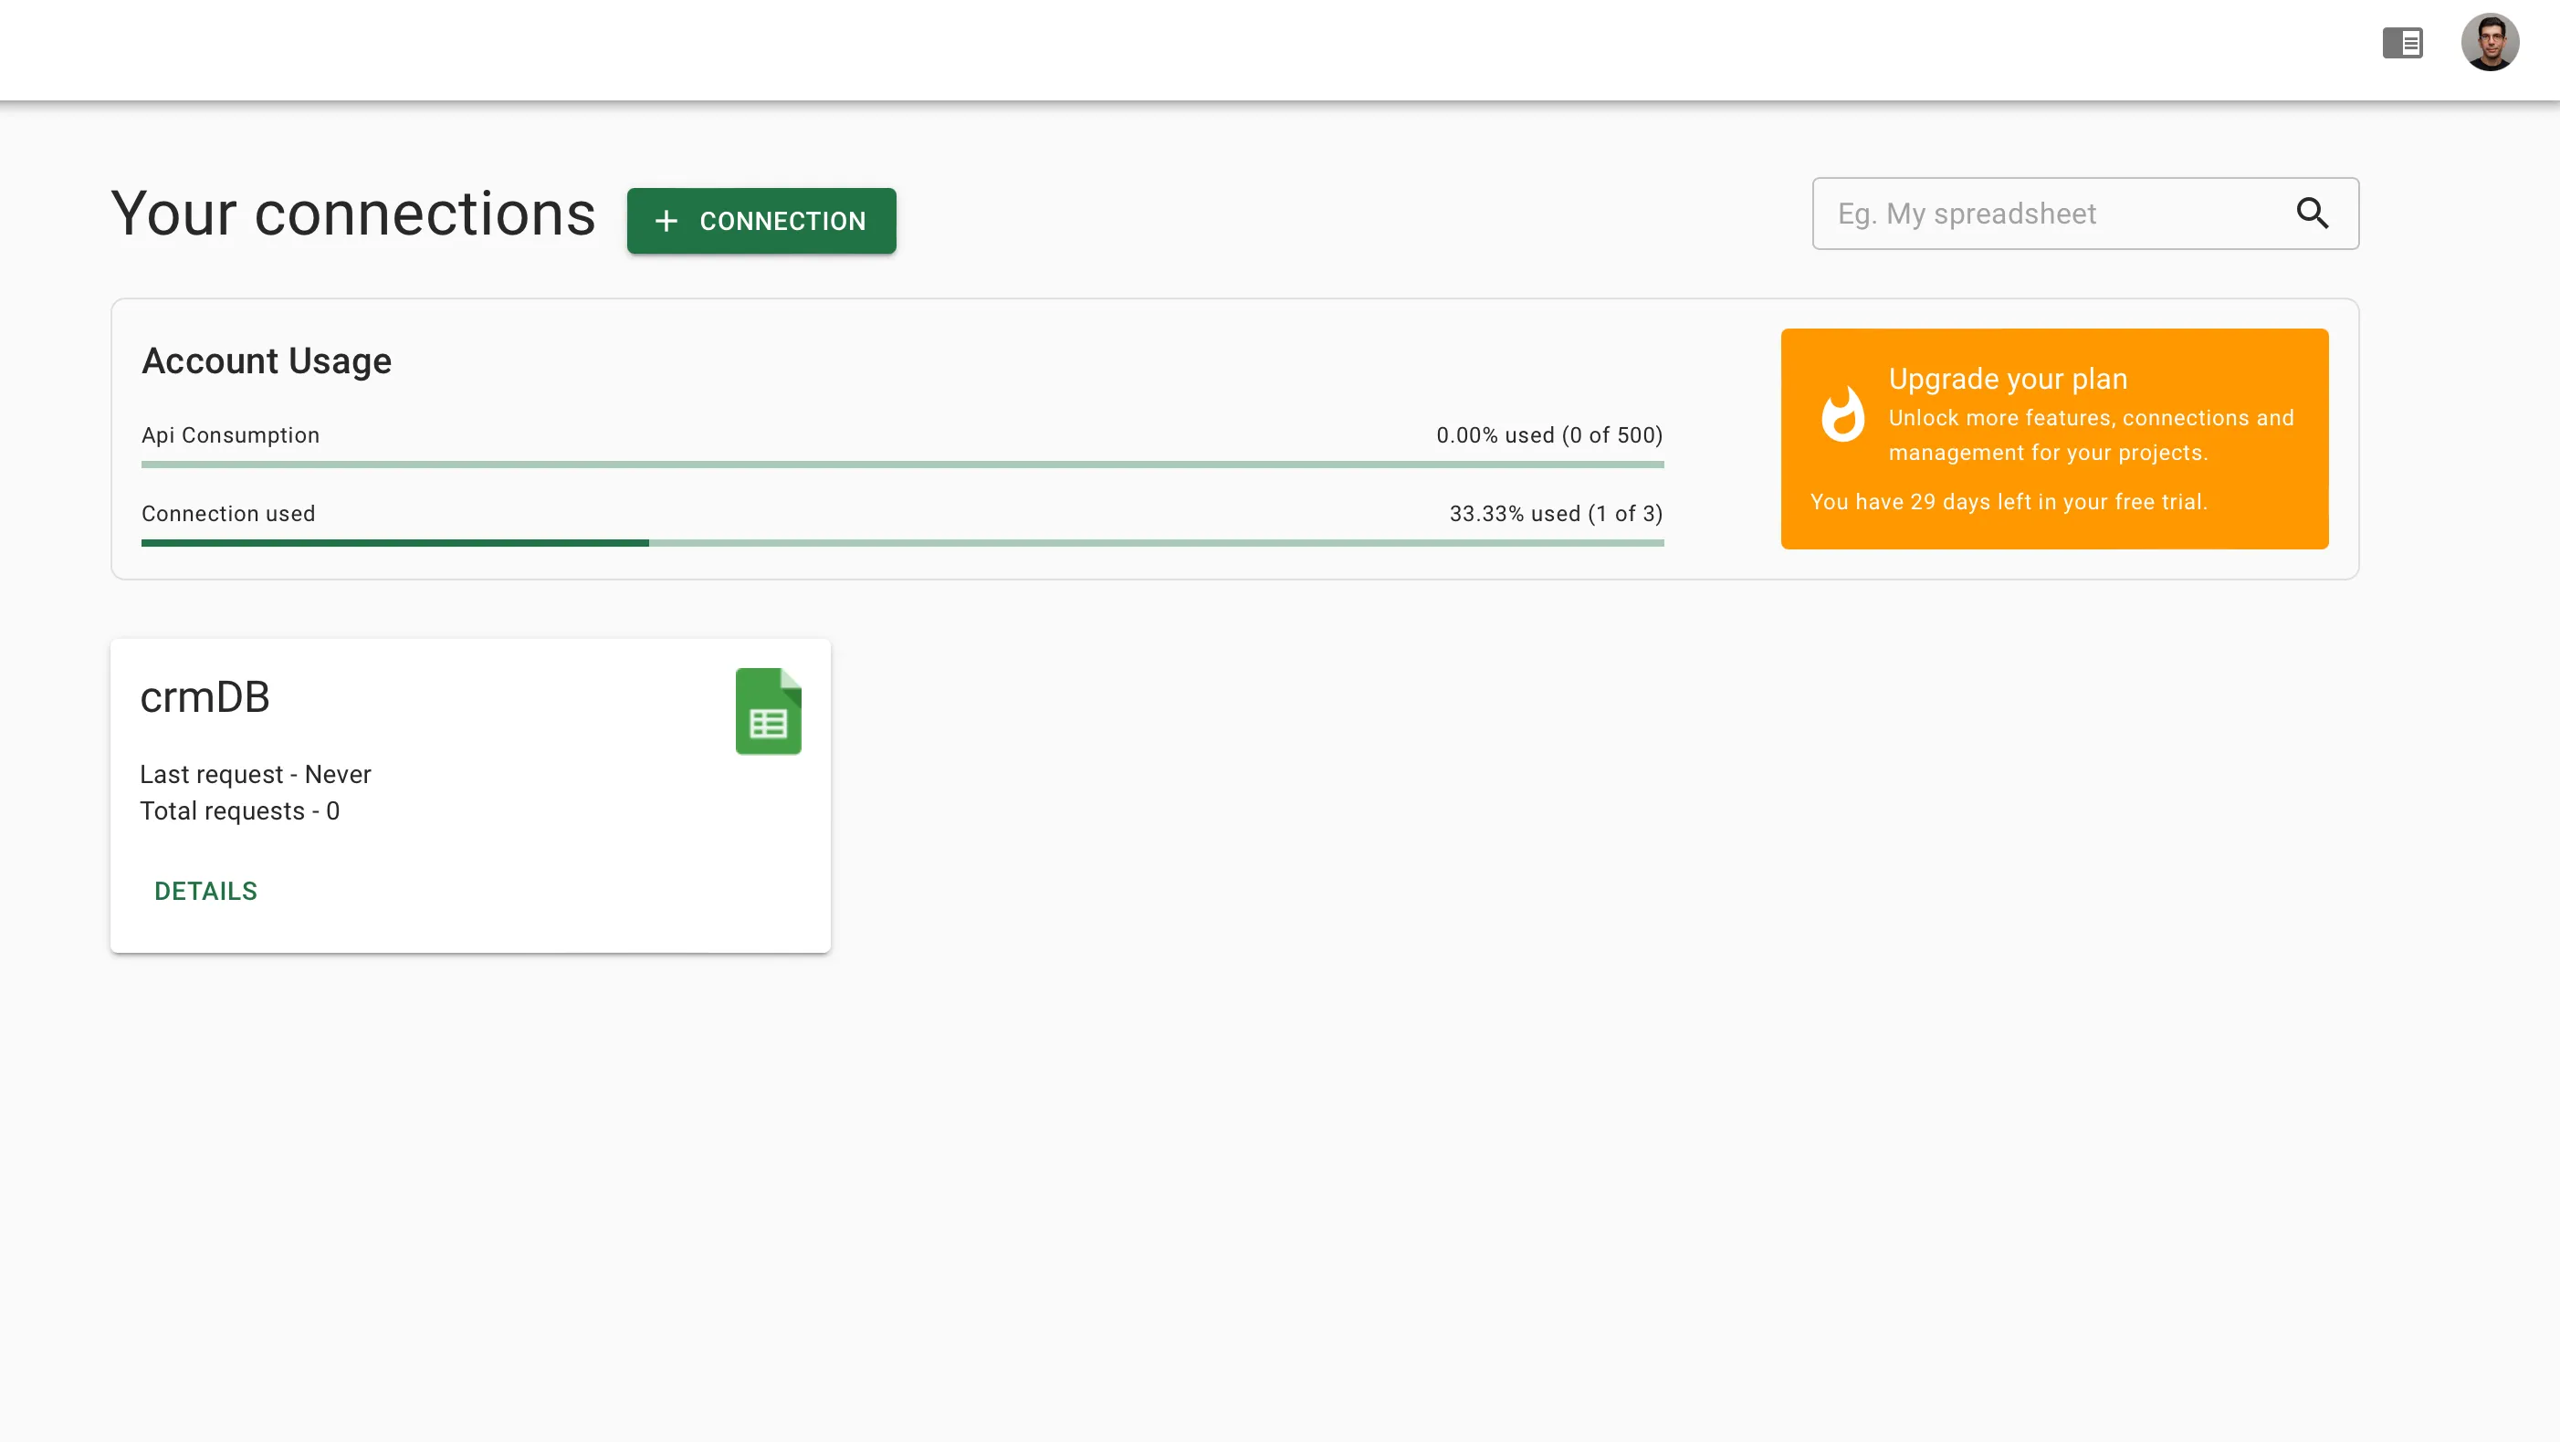The width and height of the screenshot is (2560, 1442).
Task: Create a new connection via the CONNECTION button
Action: 761,221
